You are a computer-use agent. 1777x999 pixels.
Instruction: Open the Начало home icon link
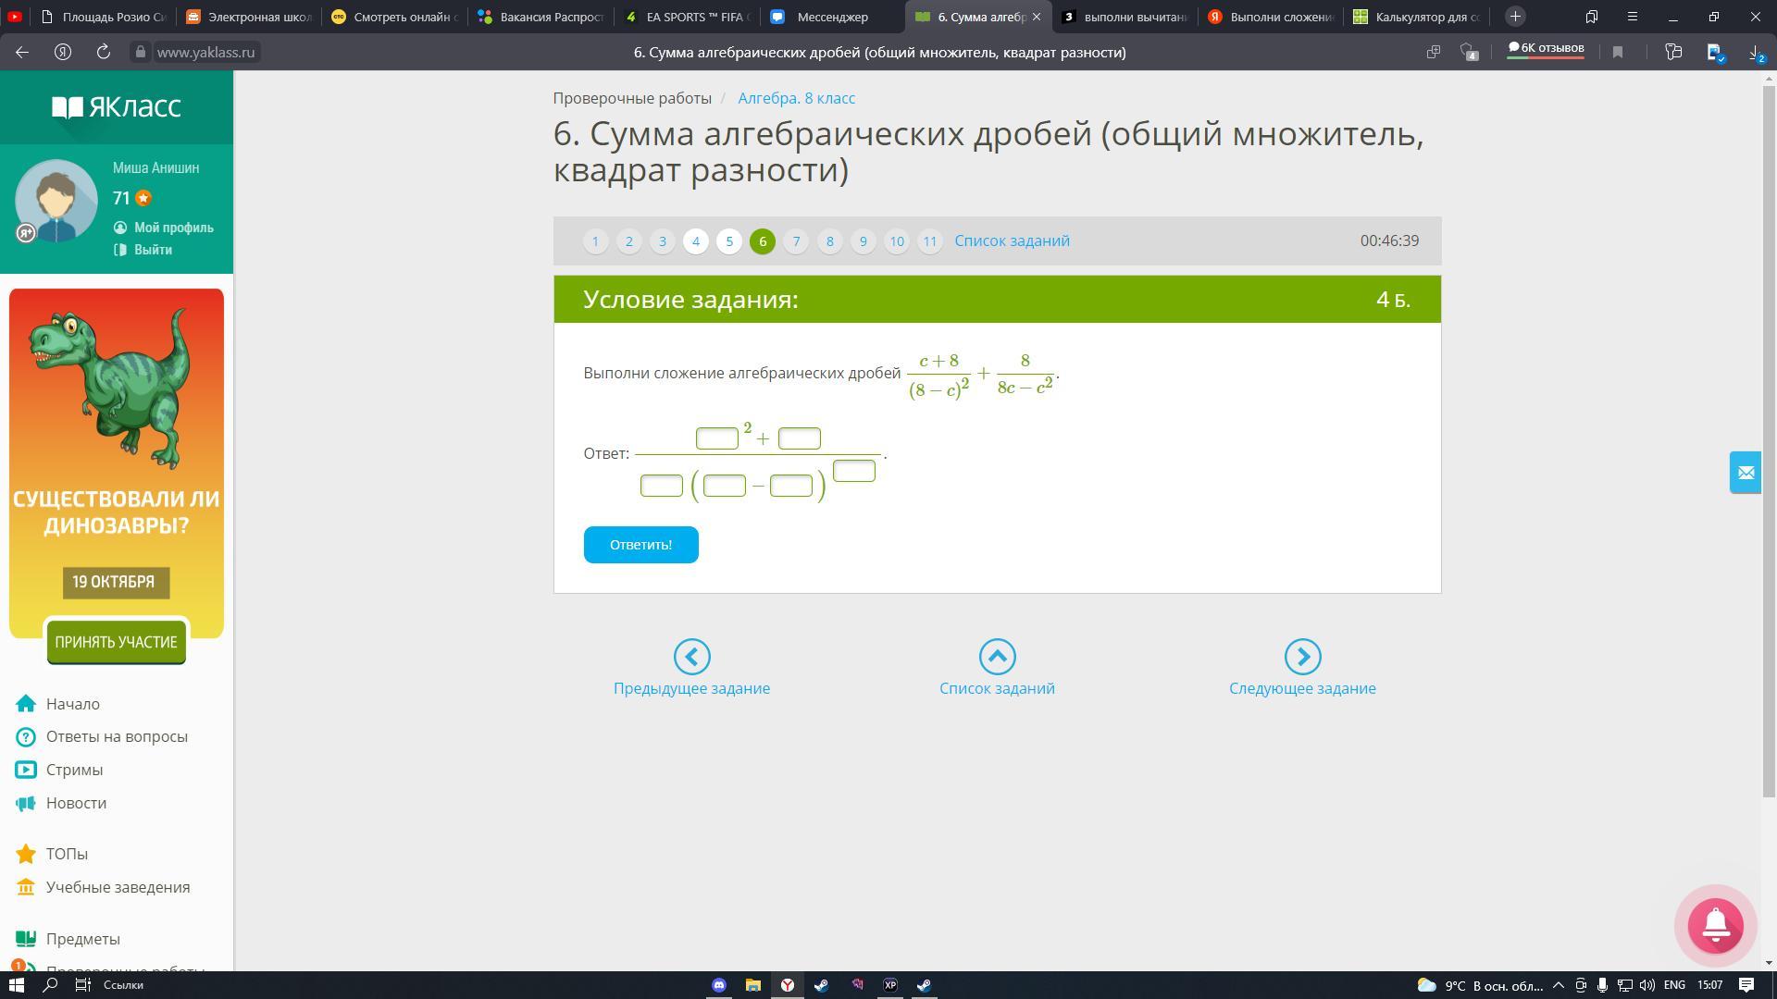point(26,704)
